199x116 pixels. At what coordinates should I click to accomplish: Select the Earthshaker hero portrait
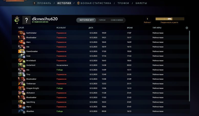pos(22,33)
